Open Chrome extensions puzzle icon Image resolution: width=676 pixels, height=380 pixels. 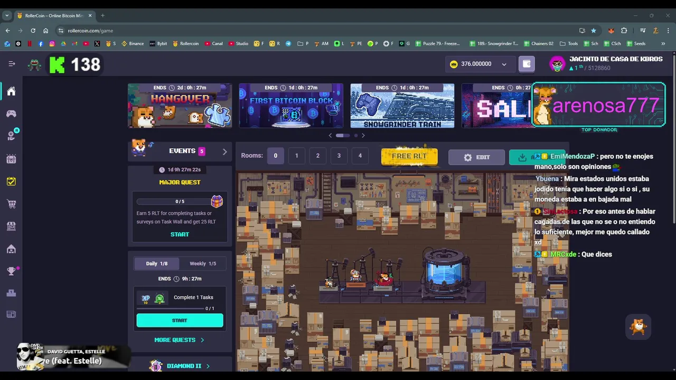(x=624, y=31)
